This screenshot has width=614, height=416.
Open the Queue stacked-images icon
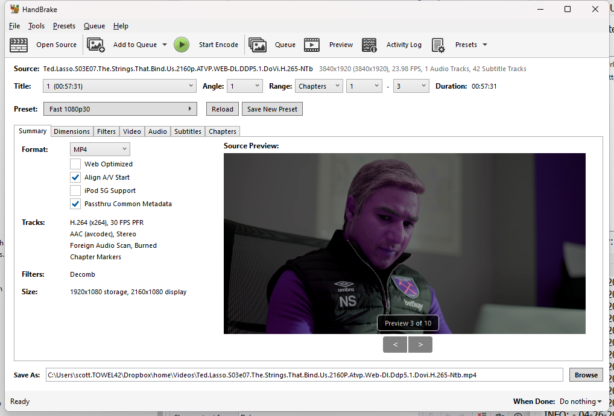[258, 45]
